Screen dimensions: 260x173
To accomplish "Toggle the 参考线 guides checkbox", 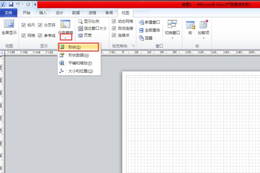I will click(x=40, y=35).
